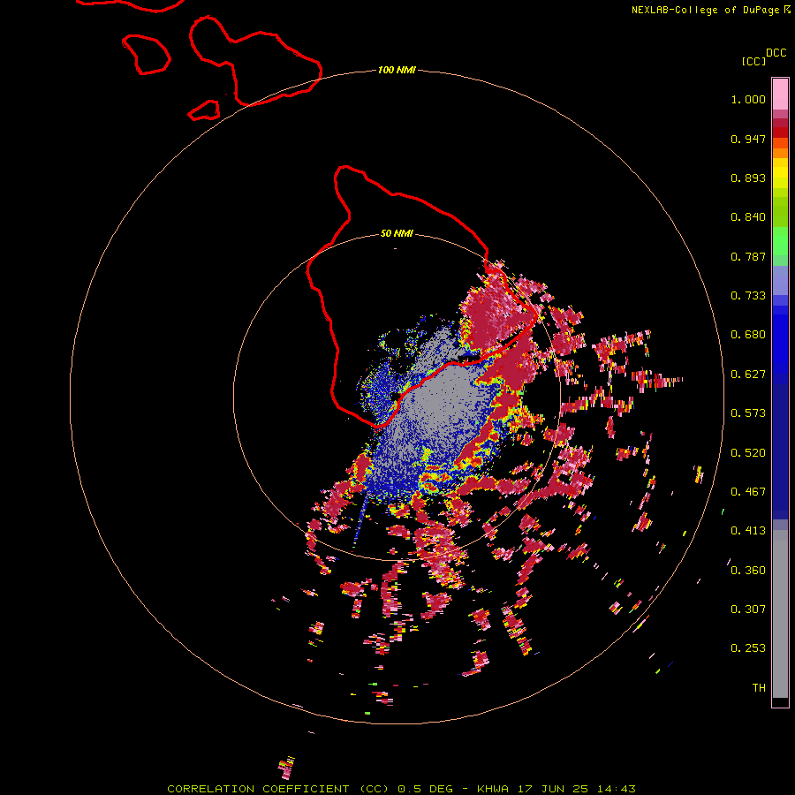This screenshot has width=795, height=795.
Task: Click the 0.947 legend value
Action: pos(748,139)
